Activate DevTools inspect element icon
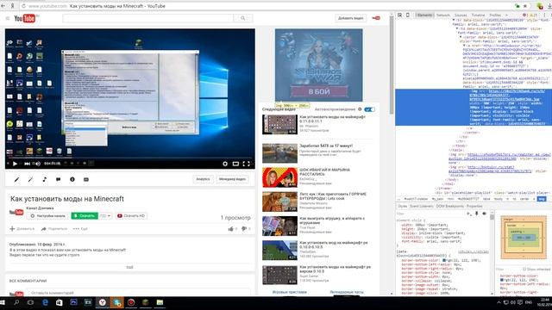Image resolution: width=552 pixels, height=310 pixels. [x=400, y=15]
